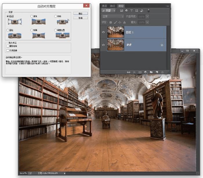Switch to the 通道 tab
This screenshot has height=178, width=203.
click(104, 6)
